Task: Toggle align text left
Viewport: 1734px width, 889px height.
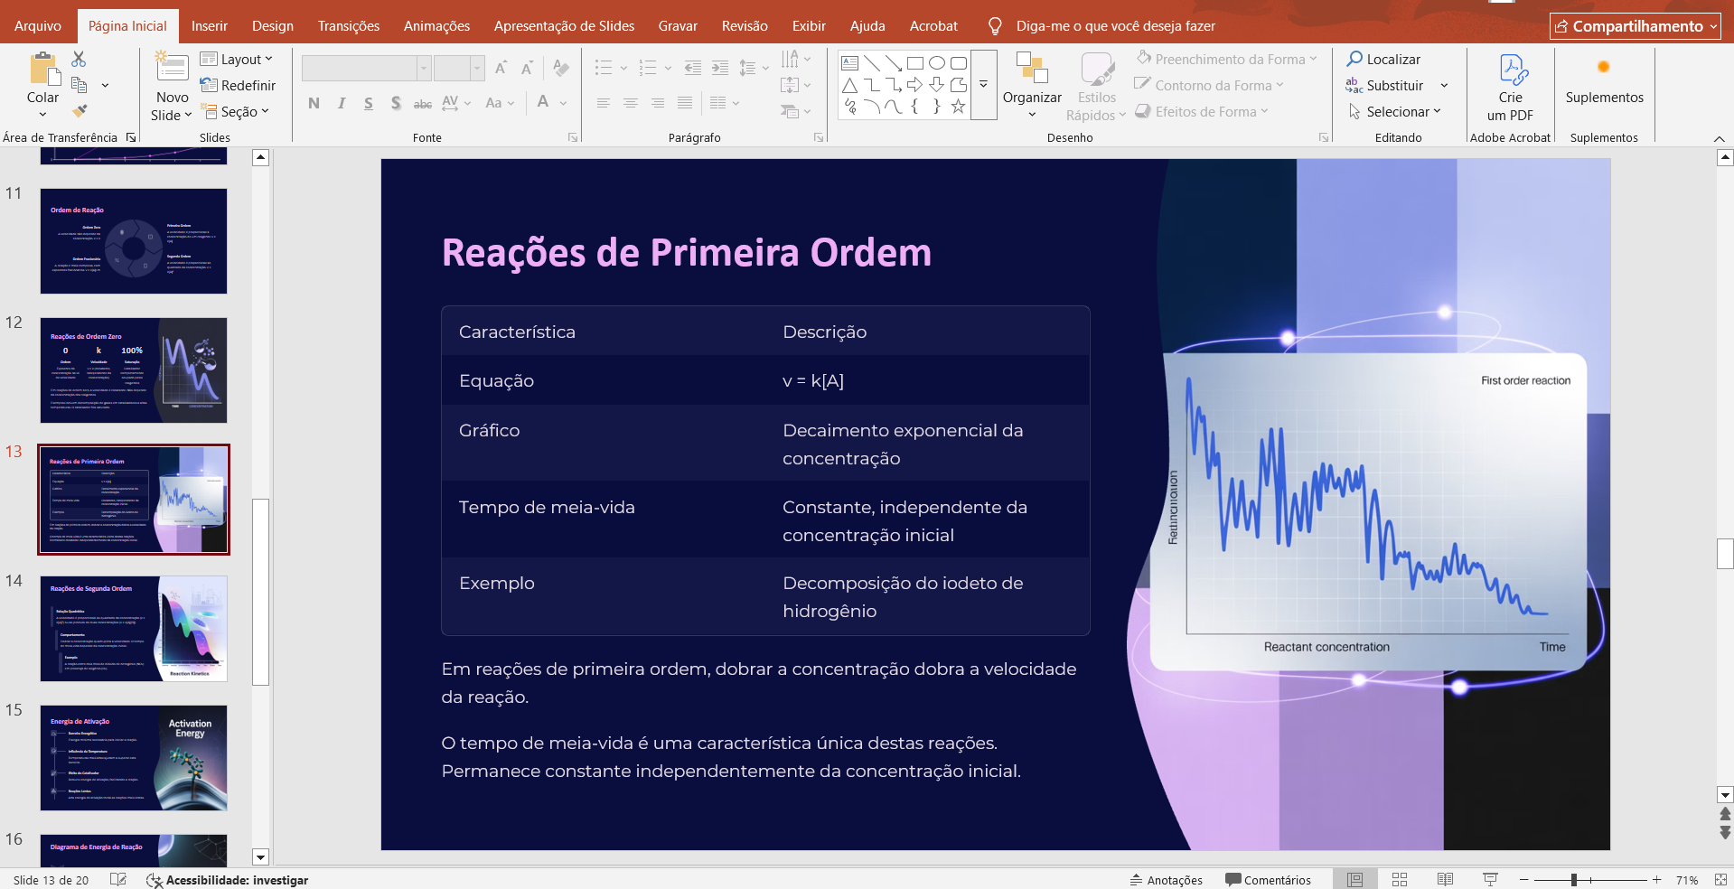Action: [x=603, y=103]
